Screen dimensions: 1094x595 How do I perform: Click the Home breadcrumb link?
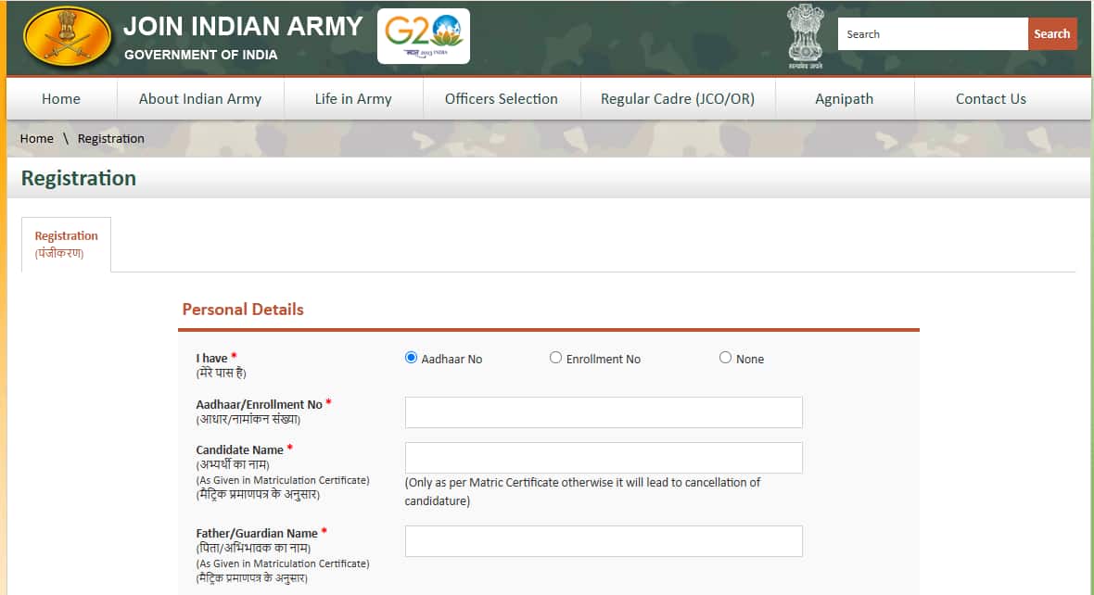pyautogui.click(x=37, y=139)
